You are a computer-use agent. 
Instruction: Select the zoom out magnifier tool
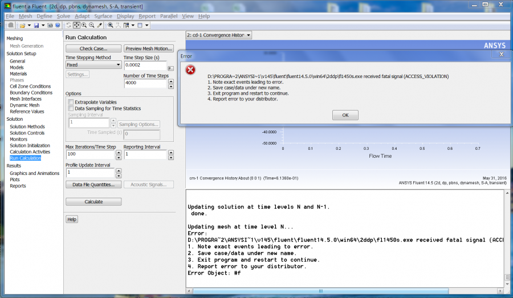[92, 25]
